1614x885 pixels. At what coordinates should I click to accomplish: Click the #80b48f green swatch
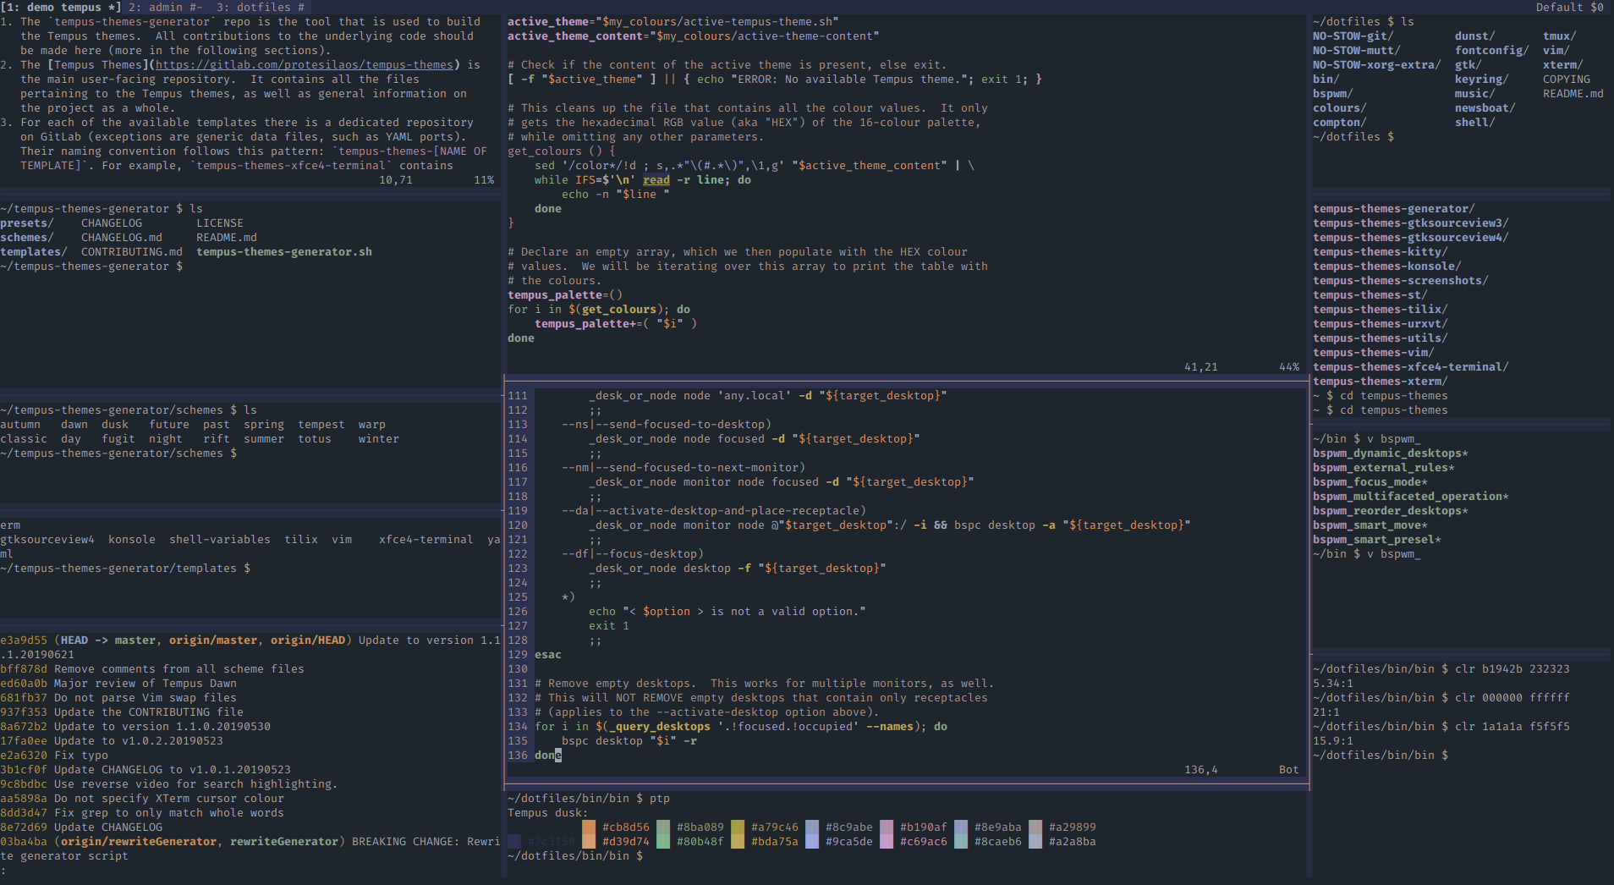tap(663, 841)
